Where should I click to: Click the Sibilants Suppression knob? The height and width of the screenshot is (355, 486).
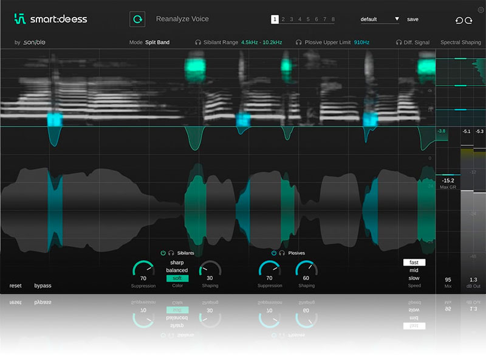[143, 271]
